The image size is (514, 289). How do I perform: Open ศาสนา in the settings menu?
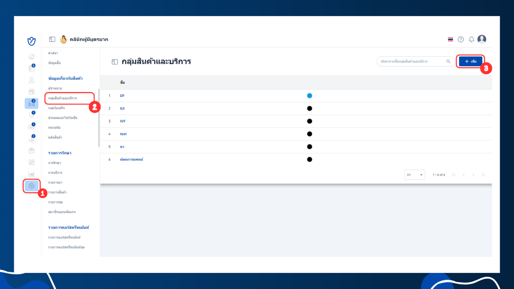[53, 53]
